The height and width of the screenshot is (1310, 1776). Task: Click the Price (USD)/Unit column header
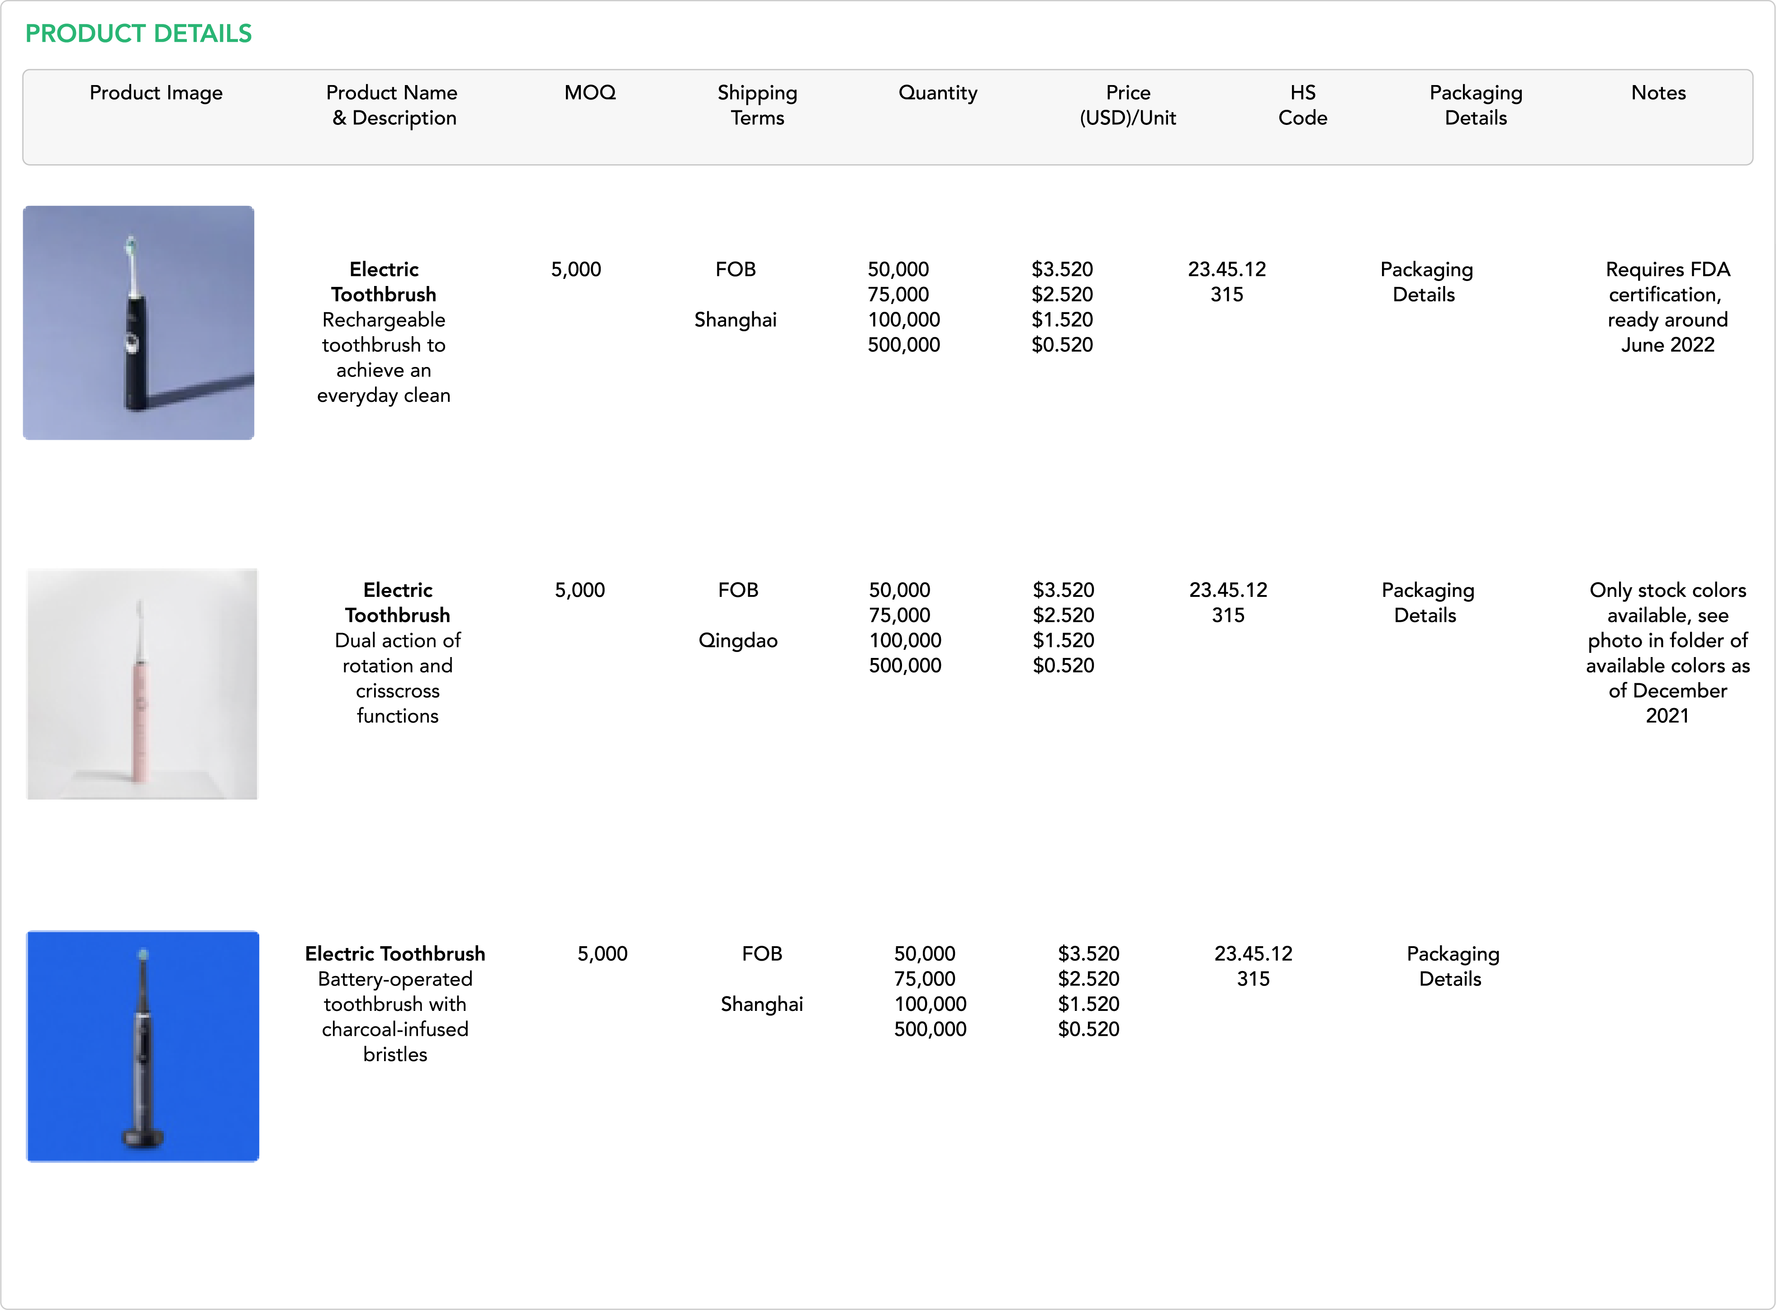[1128, 105]
